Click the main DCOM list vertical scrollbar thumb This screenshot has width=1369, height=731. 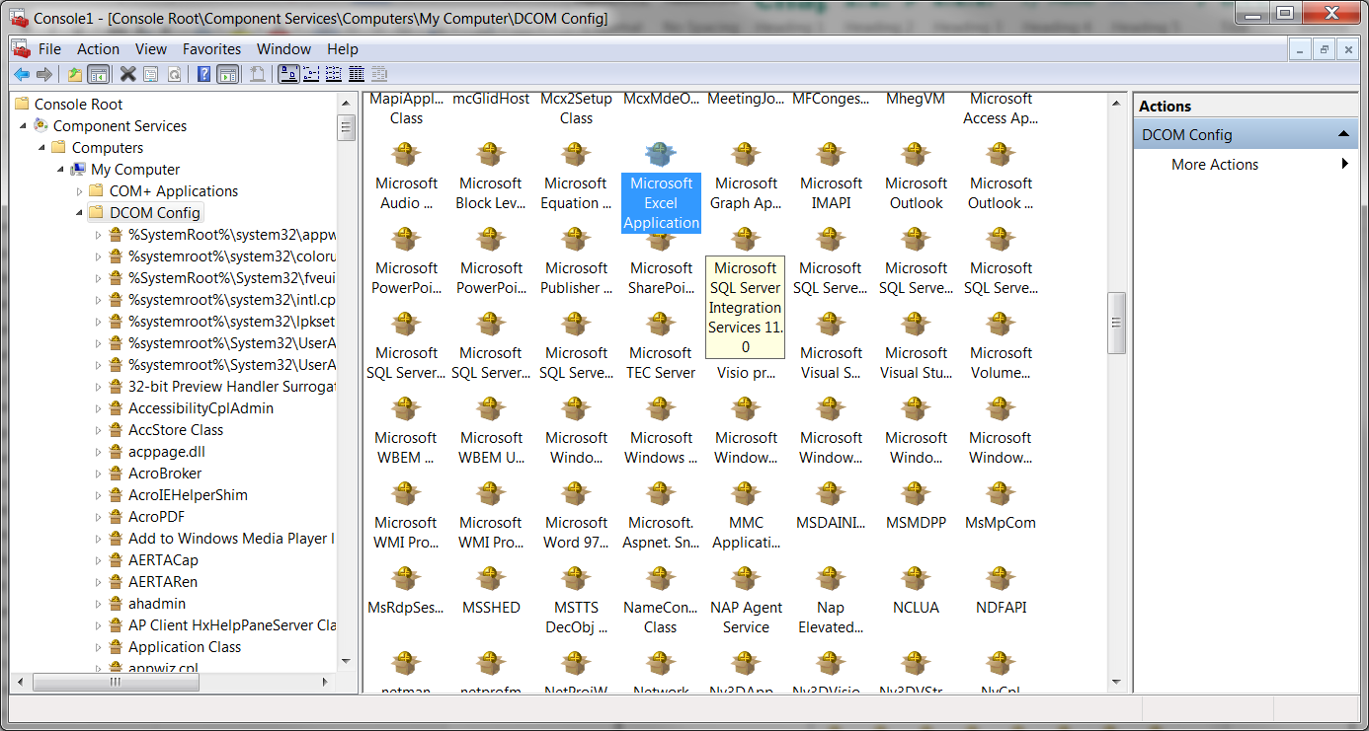[x=1117, y=323]
